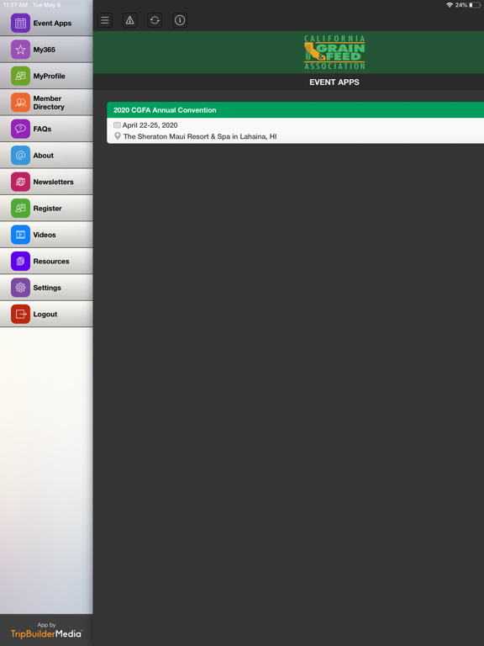Open Newsletters menu label
484x646 pixels.
pos(53,182)
